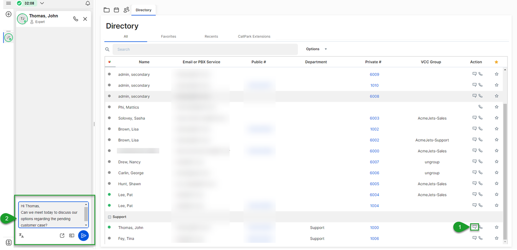Click the plus icon to add new interaction
517x250 pixels.
click(x=9, y=14)
